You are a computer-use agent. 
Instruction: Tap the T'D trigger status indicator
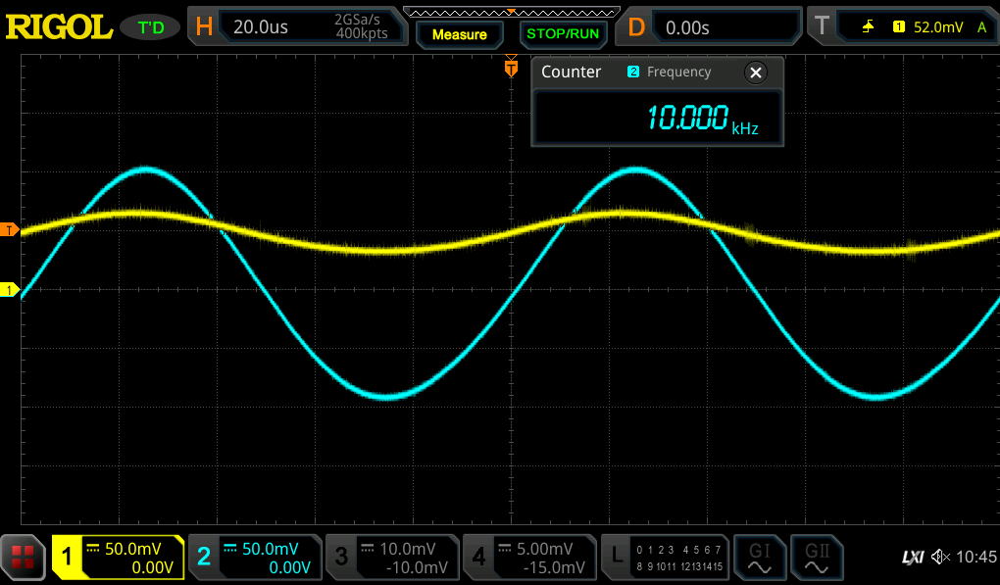(151, 27)
